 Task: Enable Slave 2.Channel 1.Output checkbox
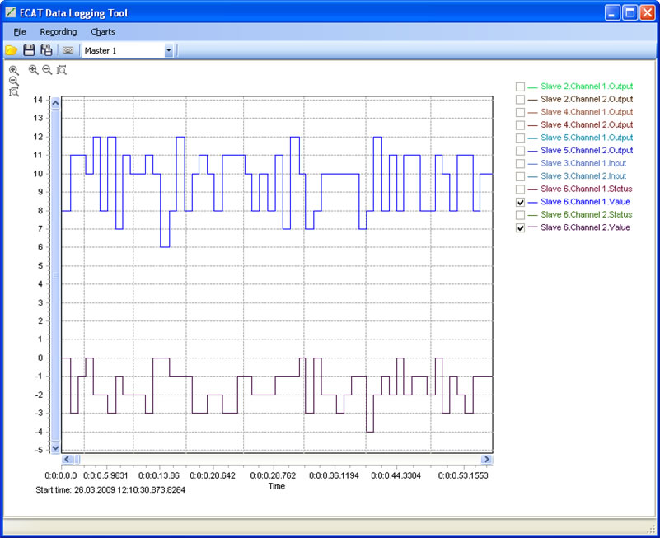(520, 87)
